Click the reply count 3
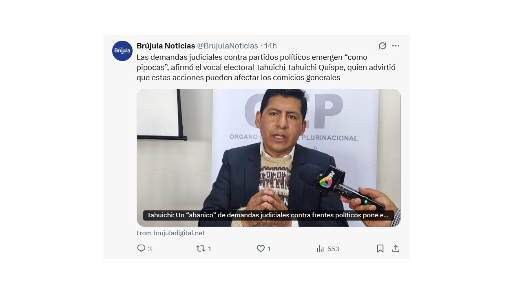The width and height of the screenshot is (522, 293). [150, 249]
